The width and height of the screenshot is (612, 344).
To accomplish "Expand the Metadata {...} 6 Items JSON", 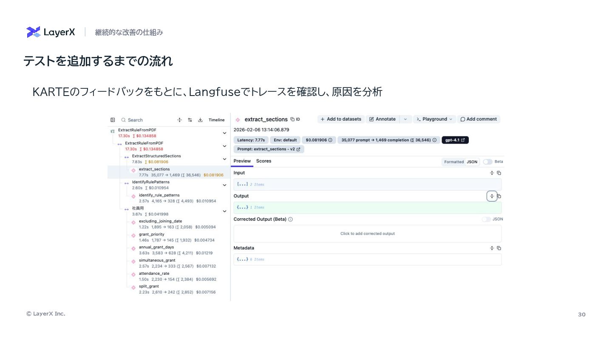I will 367,259.
